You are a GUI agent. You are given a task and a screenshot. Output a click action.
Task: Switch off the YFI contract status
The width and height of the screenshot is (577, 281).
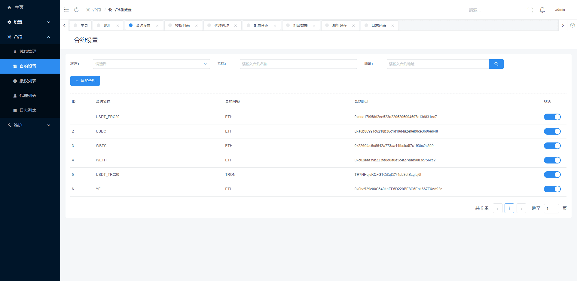point(552,189)
